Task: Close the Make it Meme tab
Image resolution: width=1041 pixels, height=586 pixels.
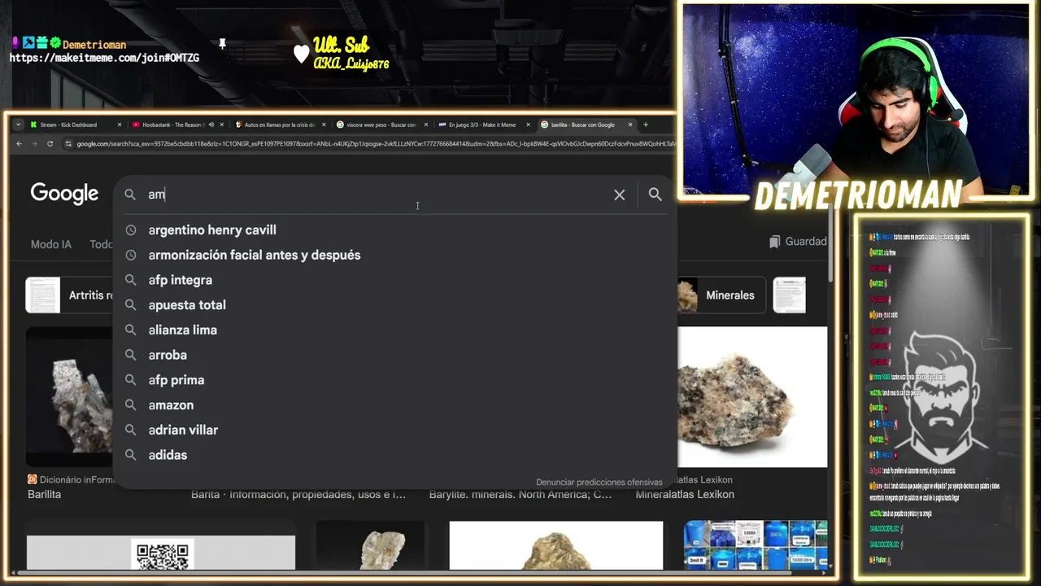Action: [x=529, y=125]
